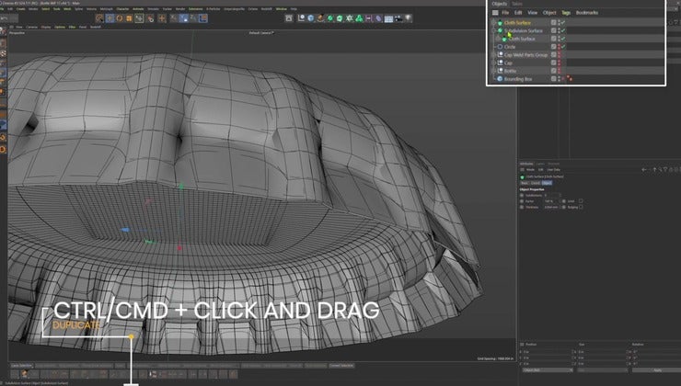Open the Floor grid icon in toolbar
The height and width of the screenshot is (386, 681).
pos(388,18)
